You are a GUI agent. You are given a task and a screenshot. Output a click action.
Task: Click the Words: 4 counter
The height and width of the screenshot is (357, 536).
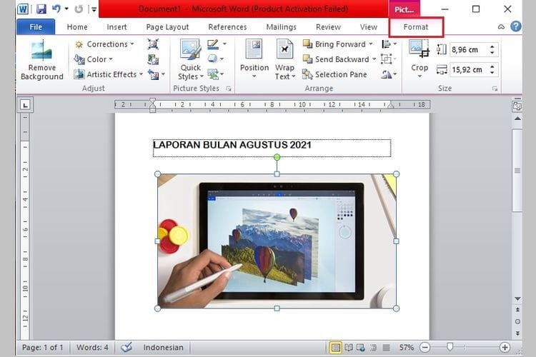click(92, 348)
